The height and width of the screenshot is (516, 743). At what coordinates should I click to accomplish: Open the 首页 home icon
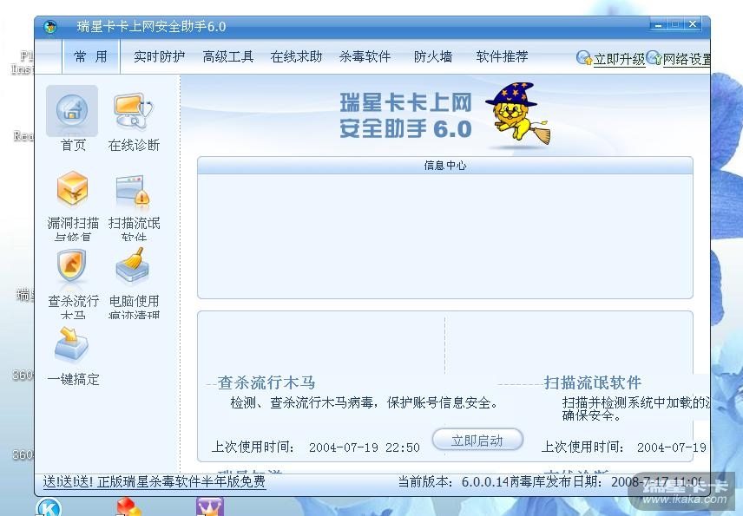coord(72,111)
